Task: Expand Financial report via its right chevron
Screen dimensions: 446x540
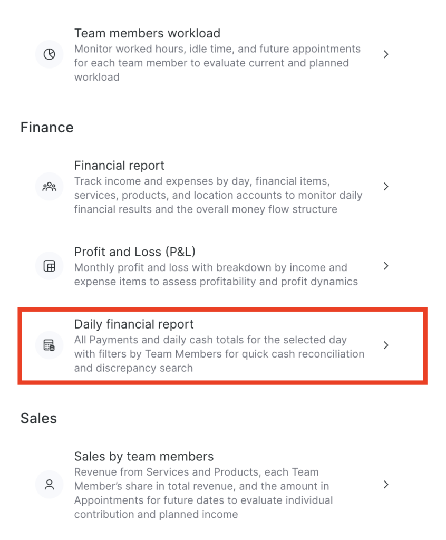Action: 386,186
